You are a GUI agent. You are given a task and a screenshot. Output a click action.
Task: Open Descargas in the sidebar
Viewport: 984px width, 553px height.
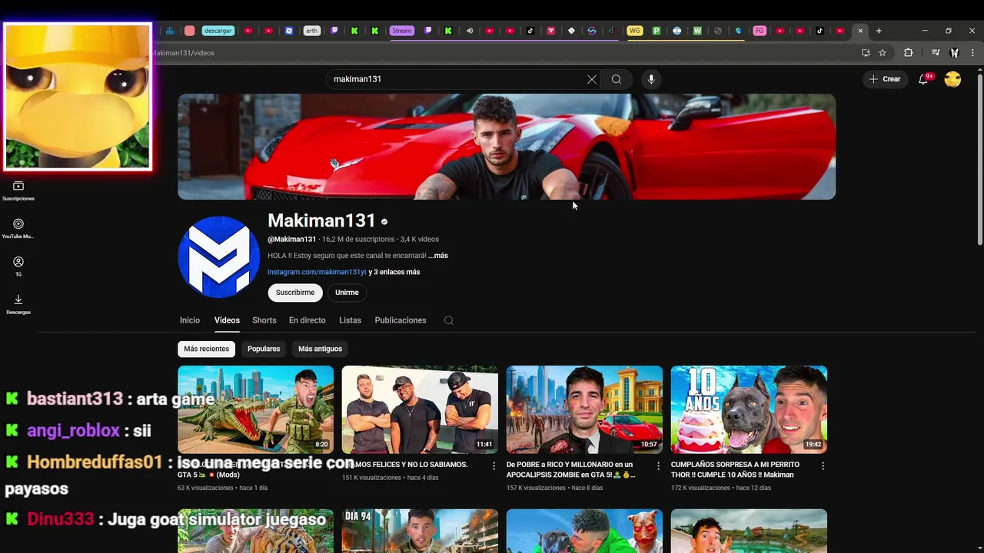pyautogui.click(x=18, y=304)
